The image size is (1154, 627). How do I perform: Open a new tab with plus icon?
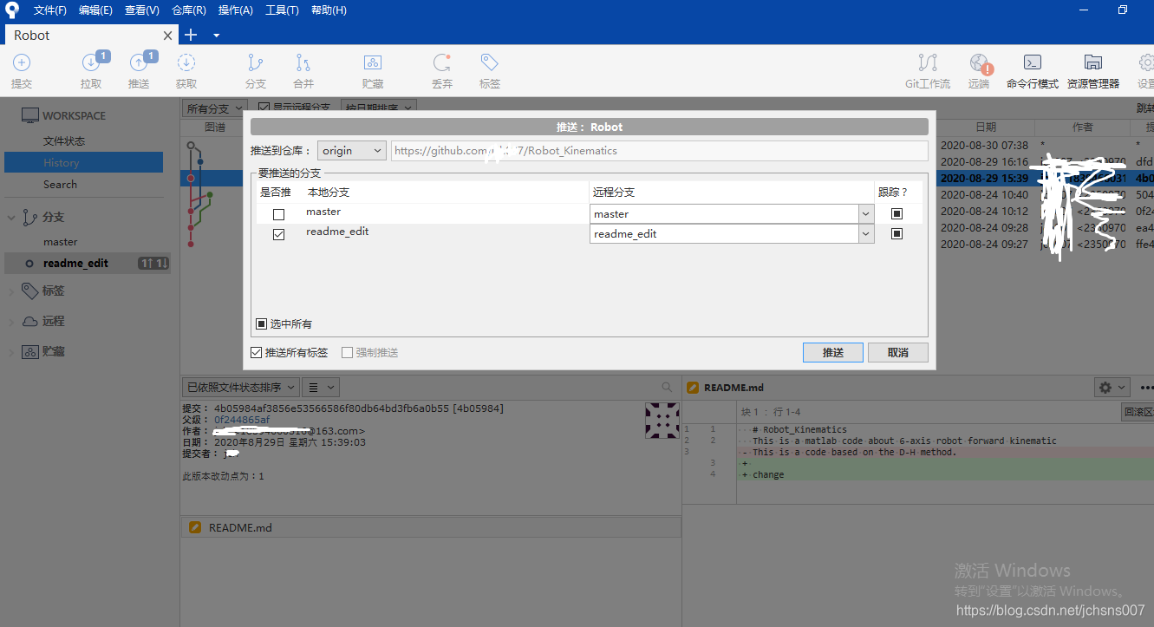click(x=191, y=35)
